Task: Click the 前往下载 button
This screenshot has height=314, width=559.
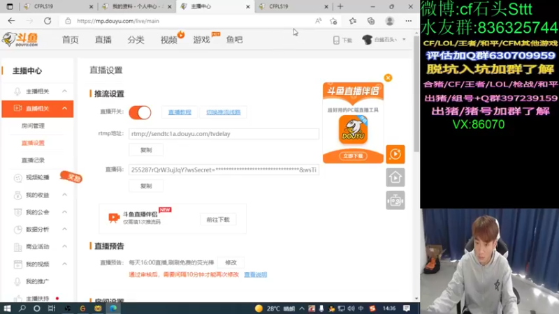Action: click(218, 220)
